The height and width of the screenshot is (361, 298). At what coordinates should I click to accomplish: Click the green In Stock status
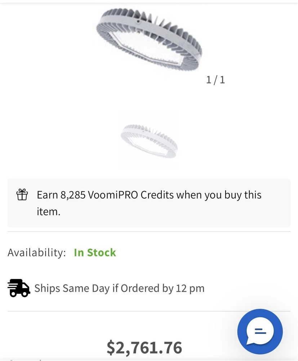95,252
